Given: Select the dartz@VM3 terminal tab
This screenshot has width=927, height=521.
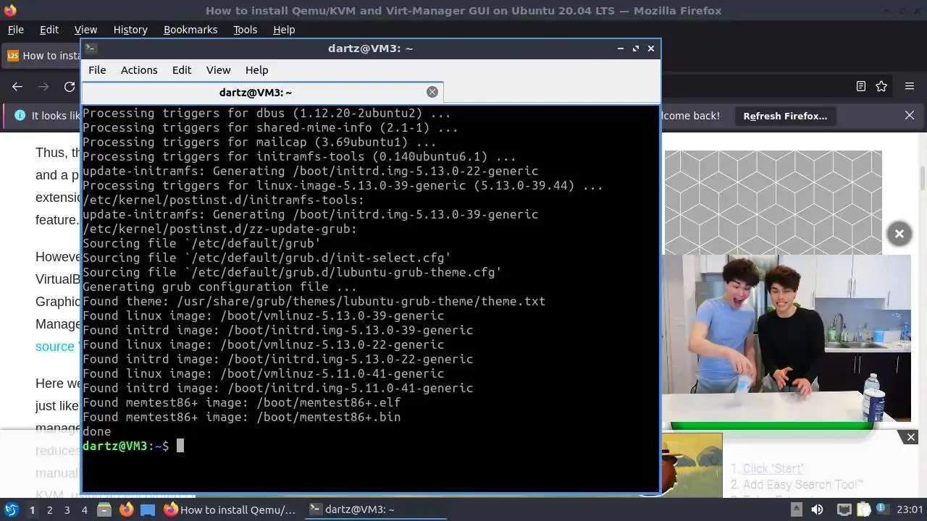Looking at the screenshot, I should tap(262, 92).
